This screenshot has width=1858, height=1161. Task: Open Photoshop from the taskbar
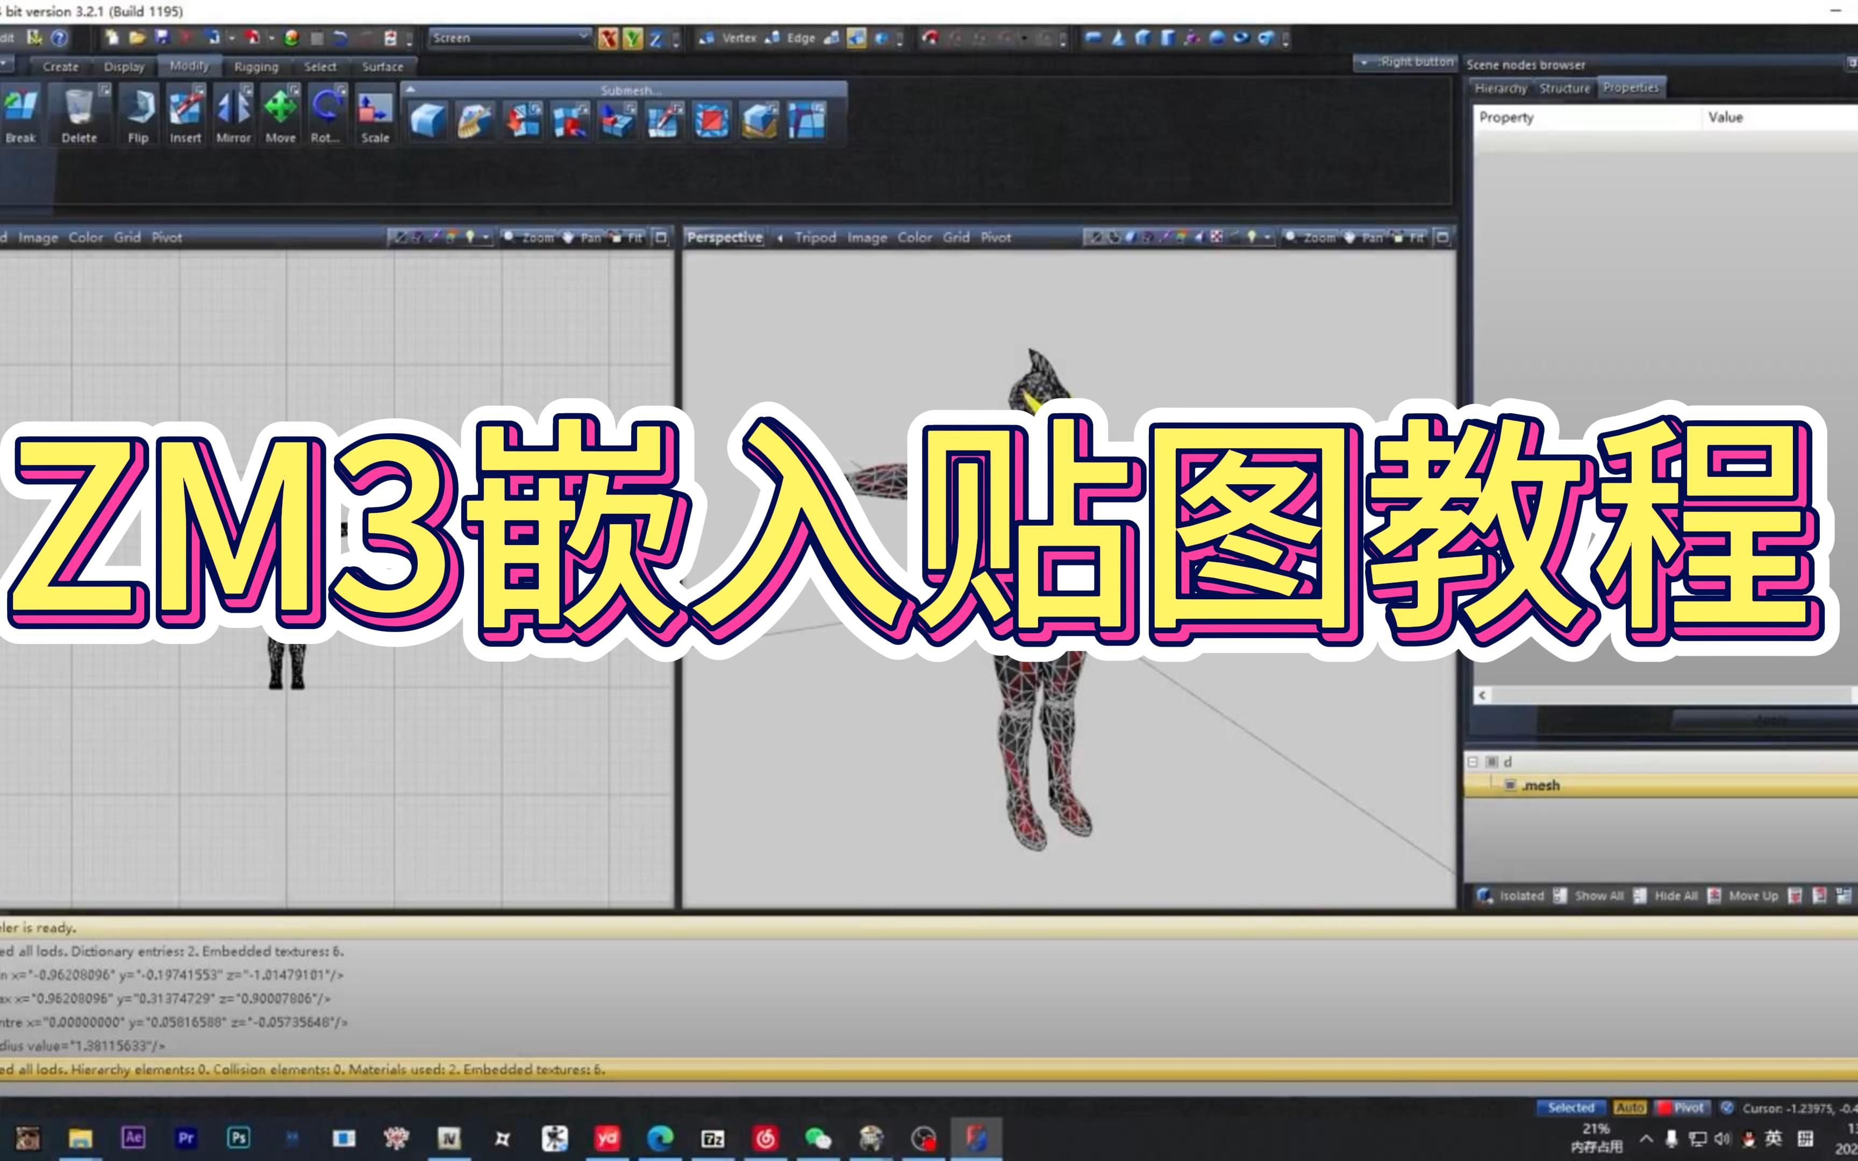coord(238,1137)
